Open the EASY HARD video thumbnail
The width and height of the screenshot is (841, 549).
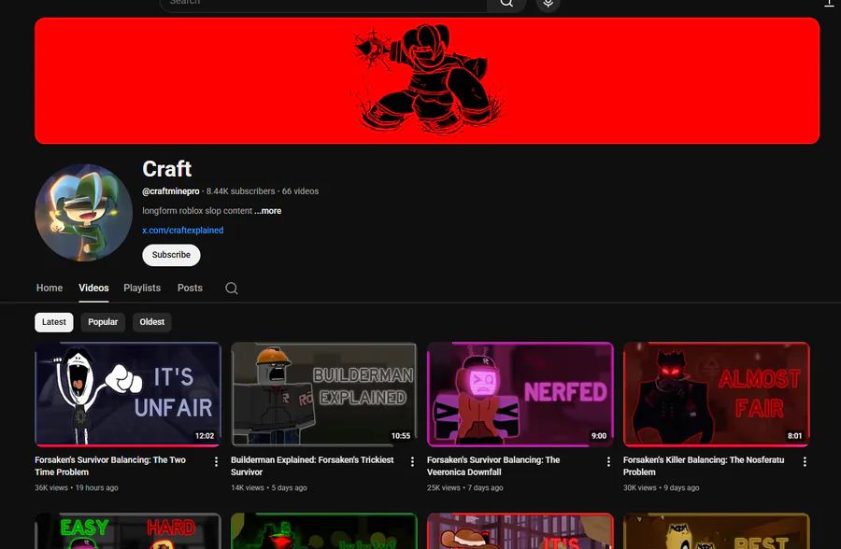coord(128,531)
